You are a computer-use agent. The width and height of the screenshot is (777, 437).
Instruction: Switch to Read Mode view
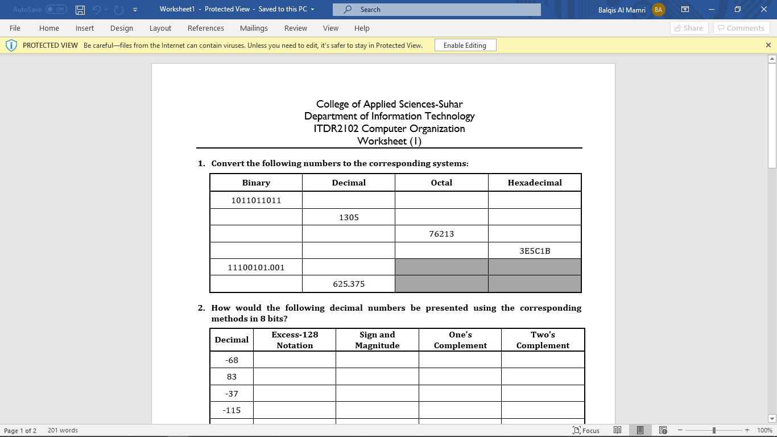[x=617, y=430]
